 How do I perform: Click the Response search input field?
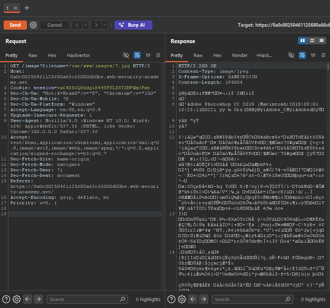tap(252, 299)
